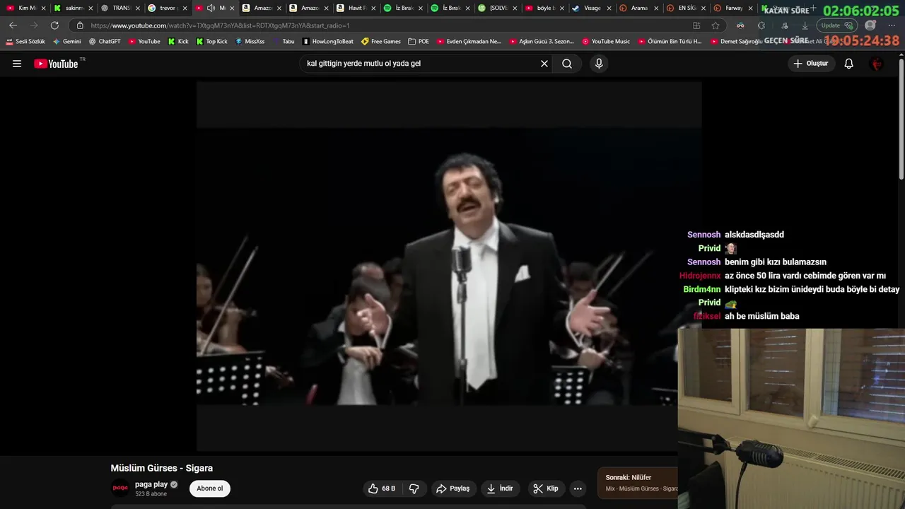Open the add-to-apps grid icon in address bar
Image resolution: width=905 pixels, height=509 pixels.
pyautogui.click(x=696, y=25)
